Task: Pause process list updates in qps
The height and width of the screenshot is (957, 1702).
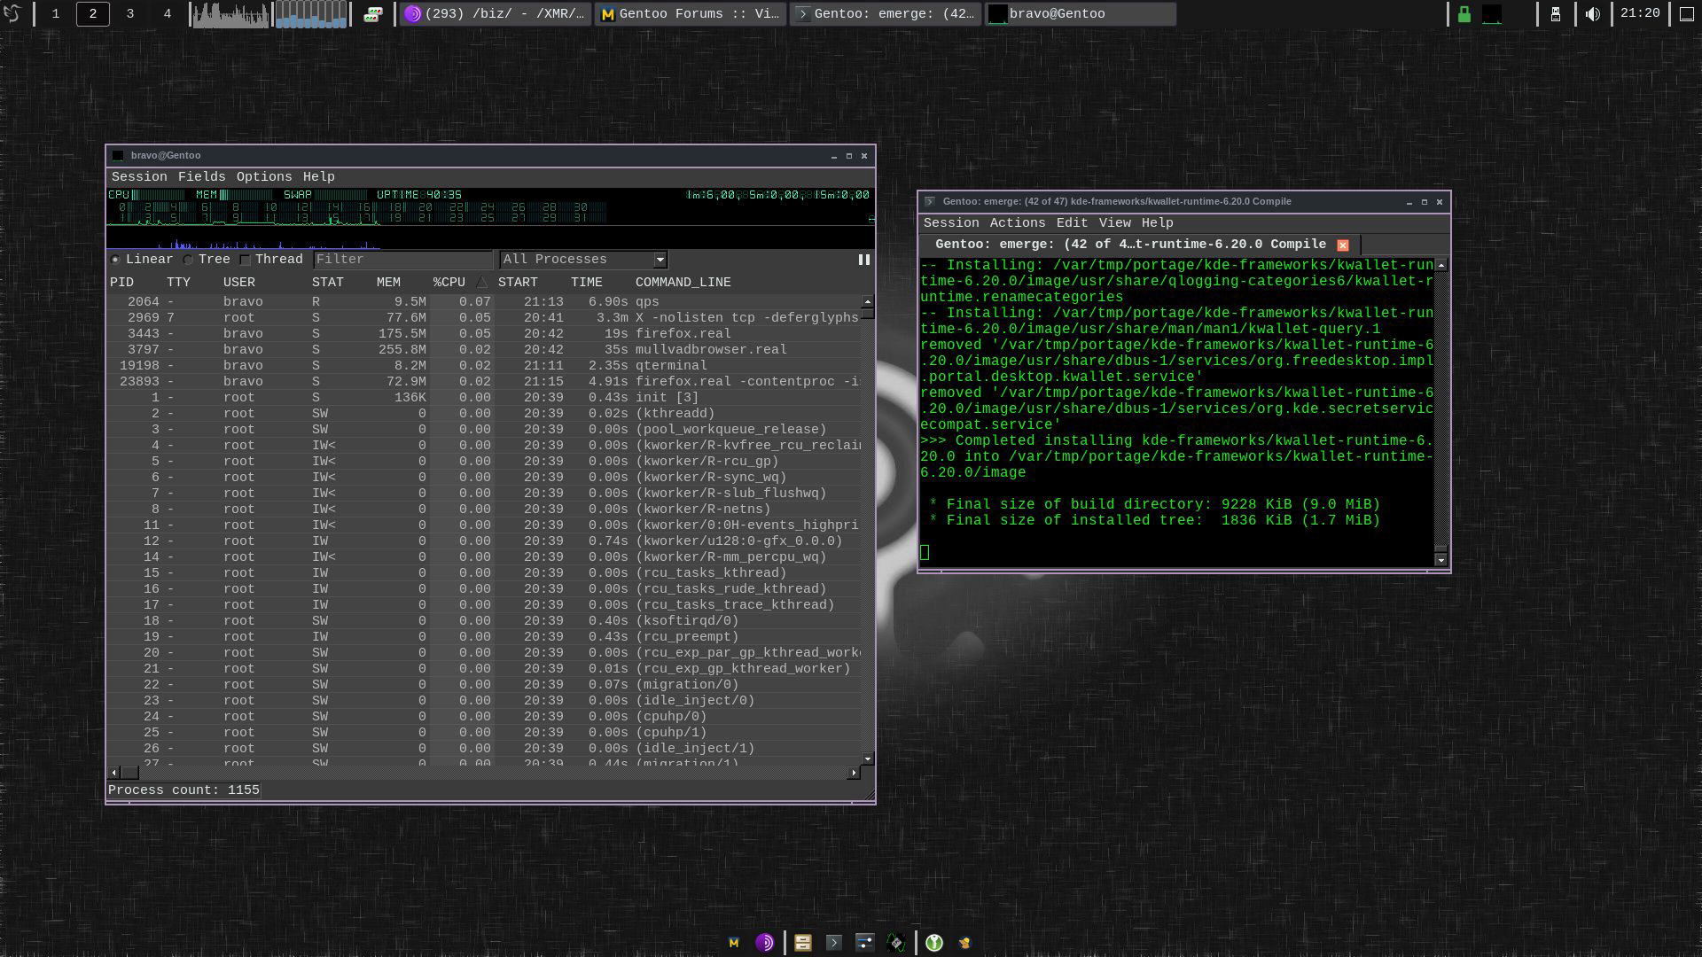Action: pyautogui.click(x=863, y=260)
